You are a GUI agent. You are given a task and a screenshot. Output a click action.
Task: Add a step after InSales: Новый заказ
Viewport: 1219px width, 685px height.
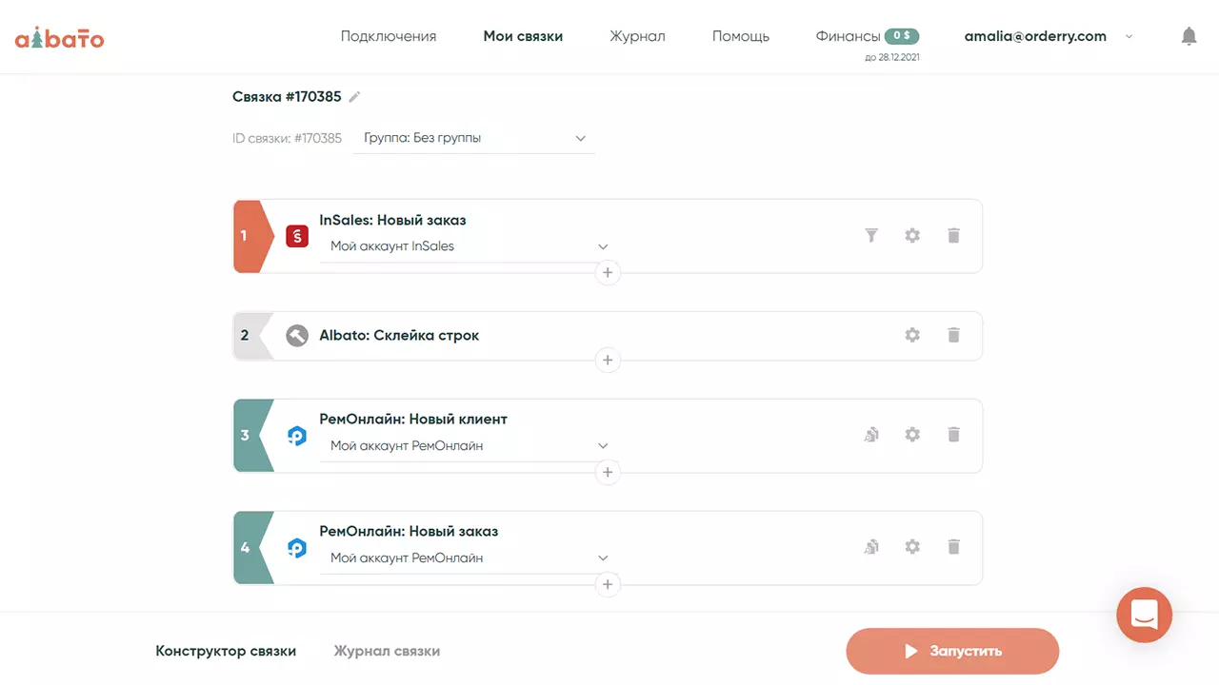click(608, 273)
